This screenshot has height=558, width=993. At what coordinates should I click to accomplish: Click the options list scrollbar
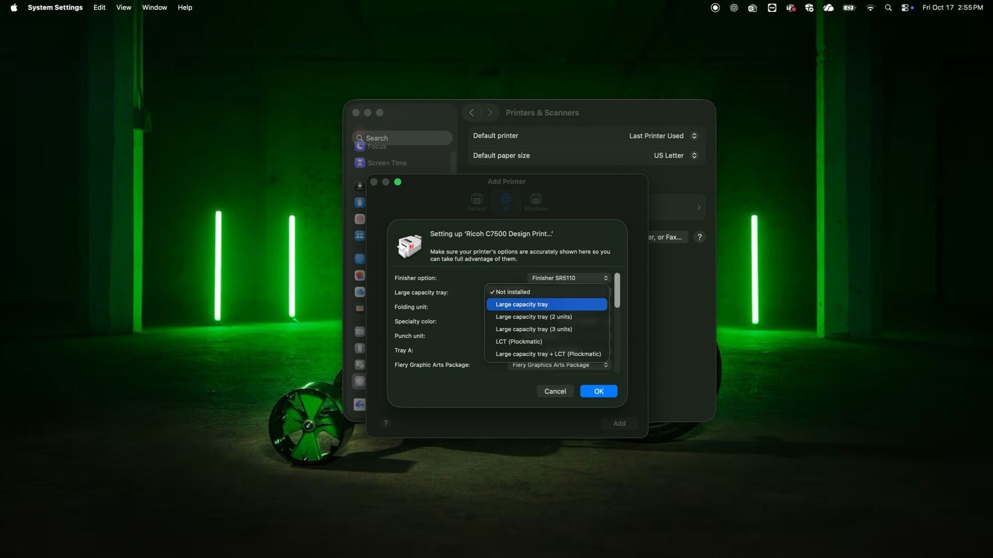pos(617,290)
